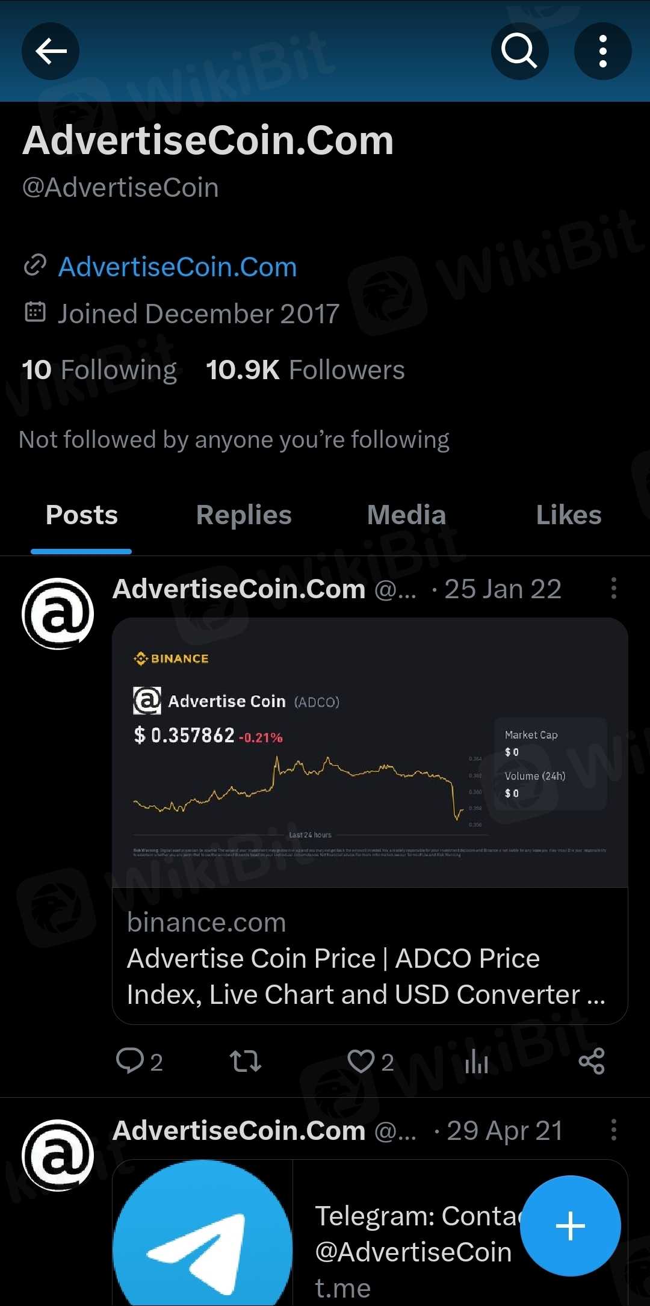View the 10 Following list
The width and height of the screenshot is (650, 1306).
point(99,370)
